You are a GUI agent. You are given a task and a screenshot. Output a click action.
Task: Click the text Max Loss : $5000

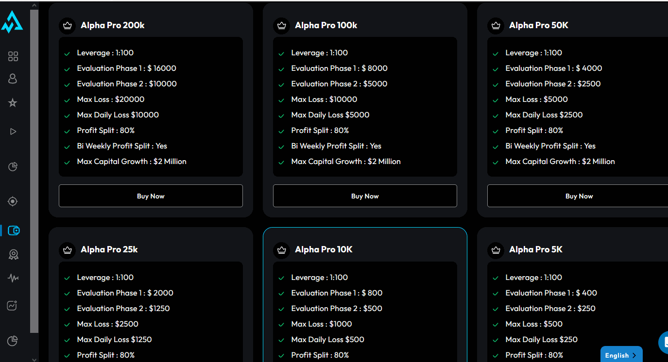coord(536,99)
